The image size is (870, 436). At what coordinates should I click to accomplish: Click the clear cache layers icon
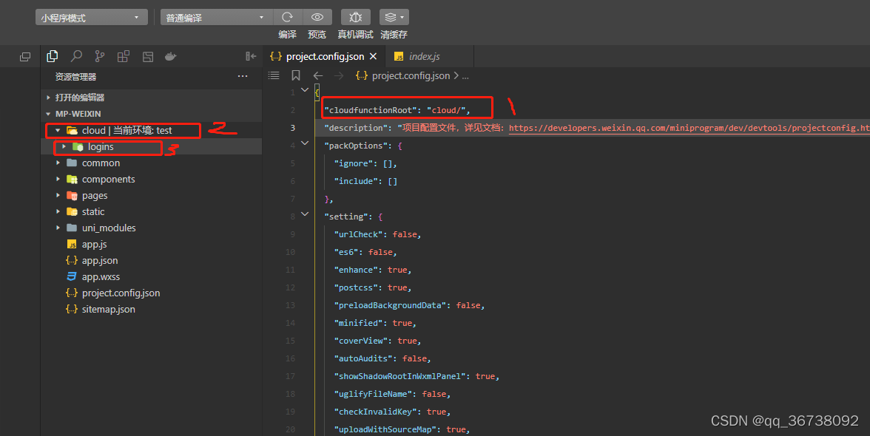tap(391, 17)
